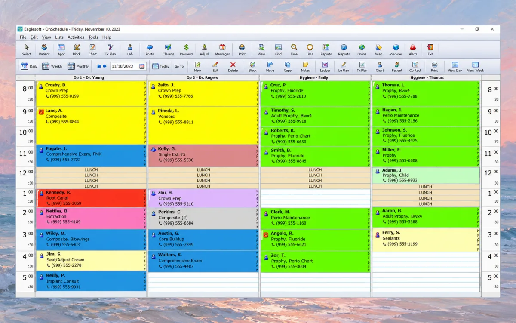
Task: Open the Web toolbar icon
Action: tap(378, 50)
